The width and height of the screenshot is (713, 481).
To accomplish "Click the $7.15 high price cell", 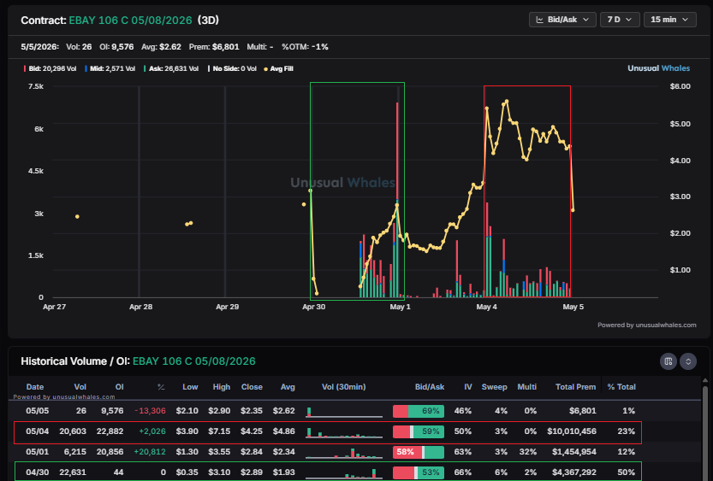I will click(x=220, y=431).
